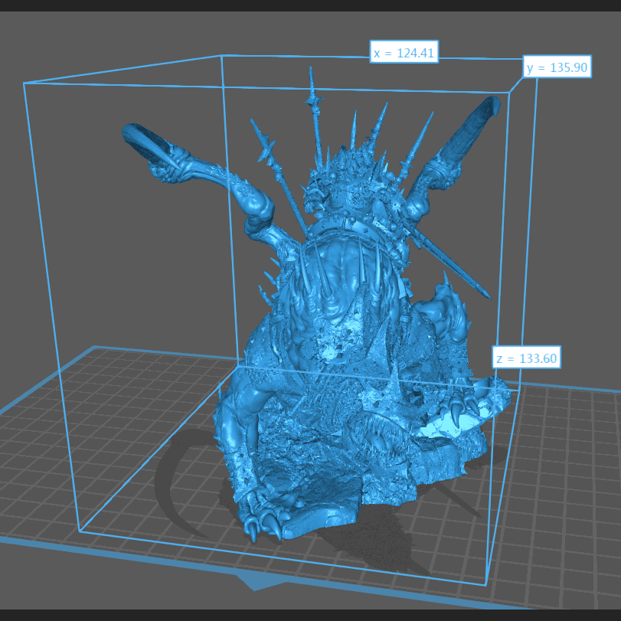The image size is (621, 621).
Task: Click the front triangle marker of the build plate
Action: (x=263, y=582)
